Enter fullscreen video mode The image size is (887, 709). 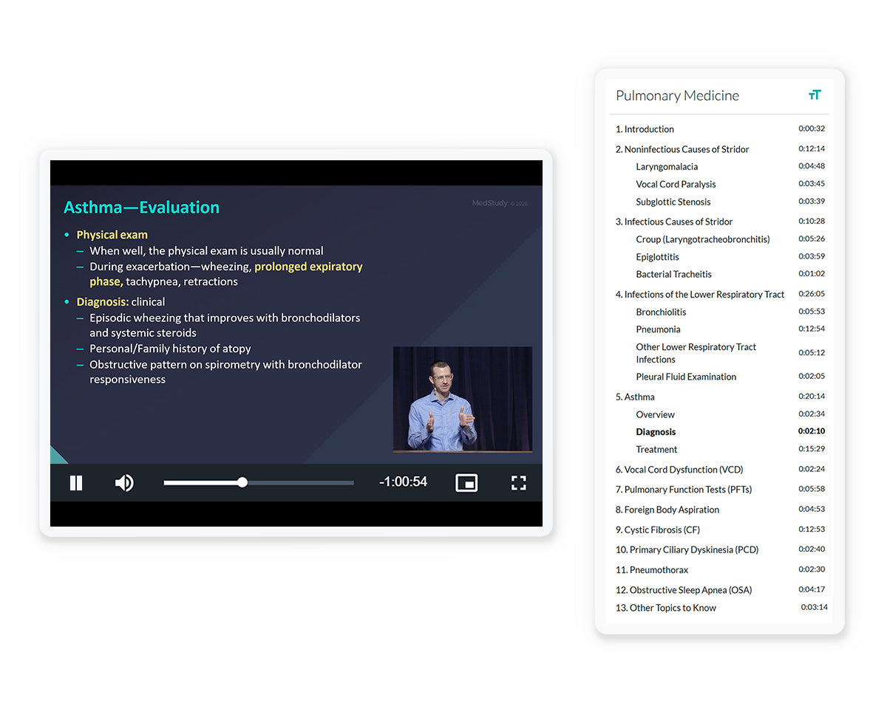[519, 483]
